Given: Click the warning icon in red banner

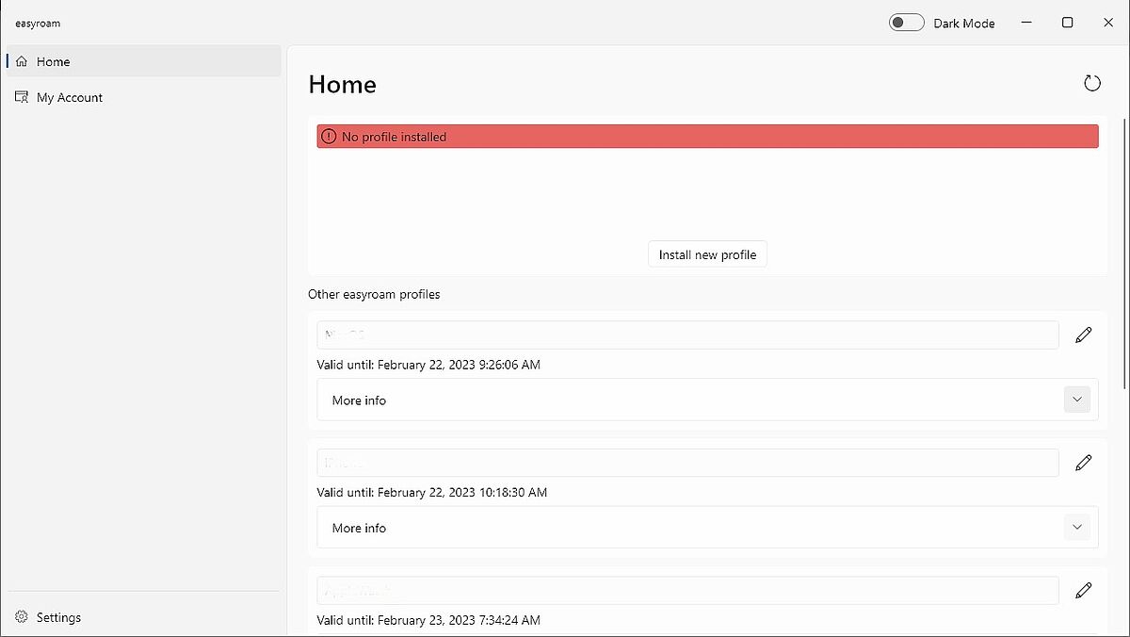Looking at the screenshot, I should click(328, 137).
